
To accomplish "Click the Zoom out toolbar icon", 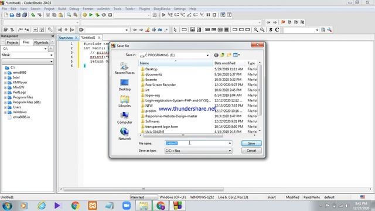I will click(262, 30).
